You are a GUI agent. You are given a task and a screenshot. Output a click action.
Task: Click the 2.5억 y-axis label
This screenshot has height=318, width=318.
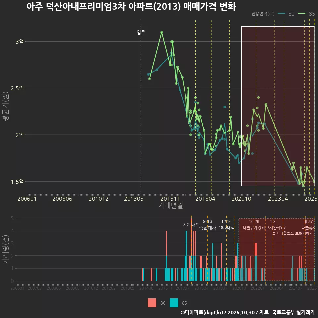[x=17, y=88]
